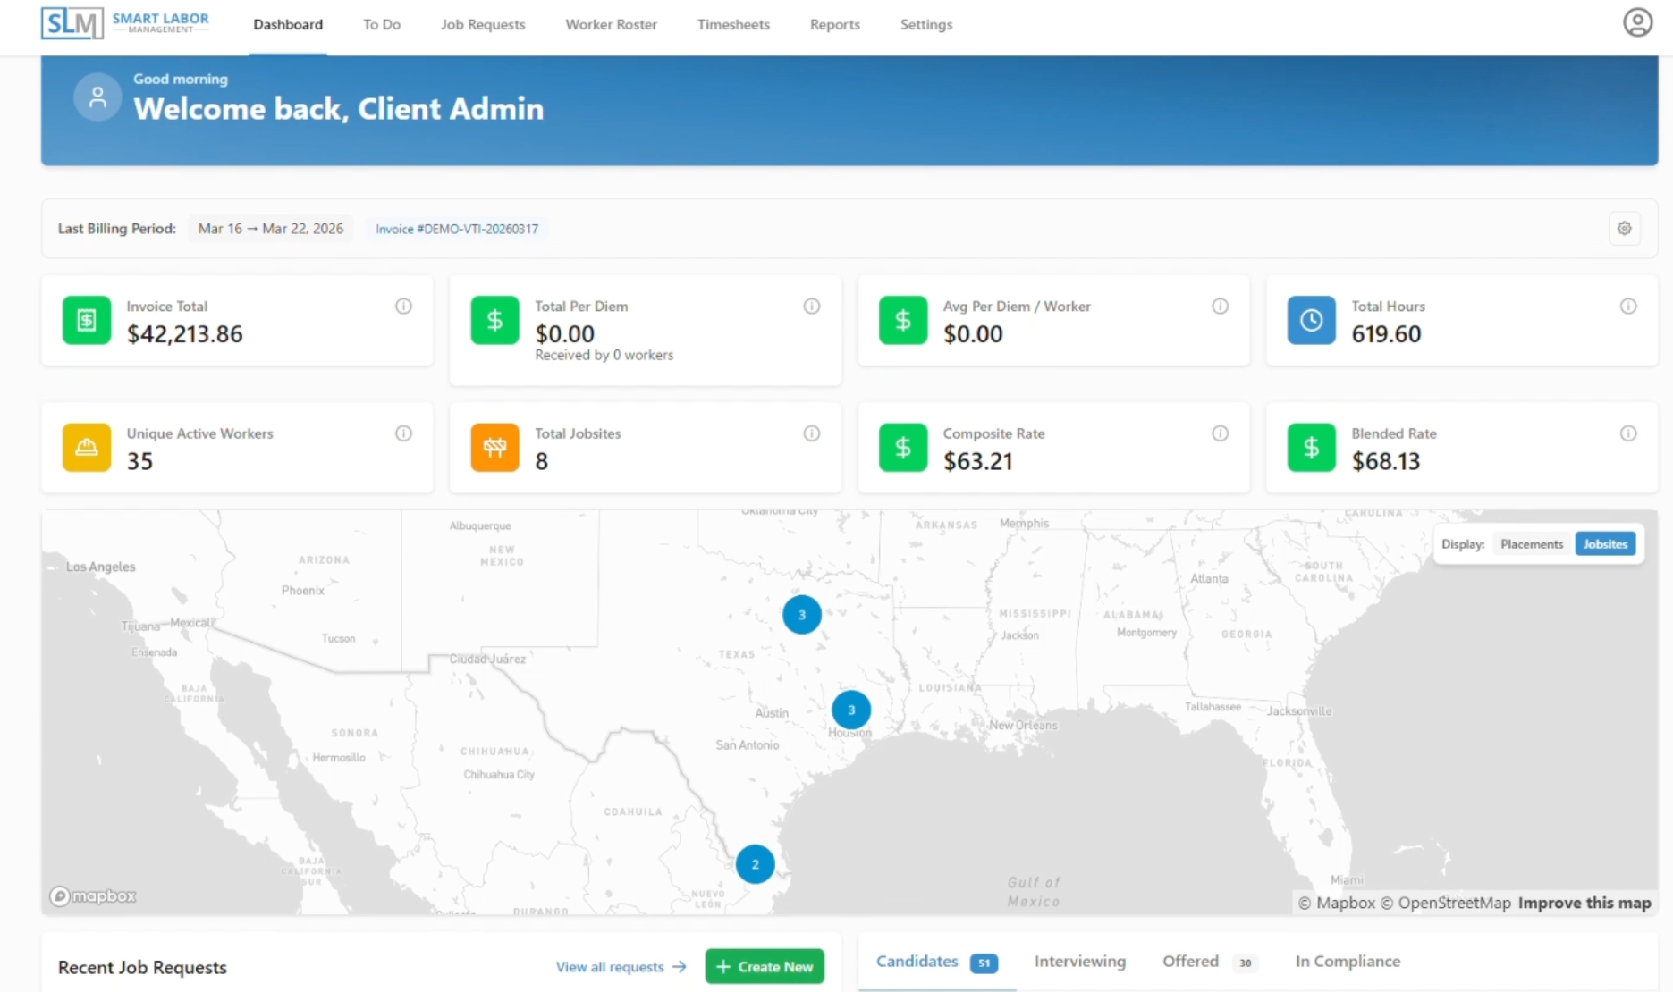Viewport: 1673px width, 992px height.
Task: Click the $63.21 composite rate value
Action: (977, 461)
